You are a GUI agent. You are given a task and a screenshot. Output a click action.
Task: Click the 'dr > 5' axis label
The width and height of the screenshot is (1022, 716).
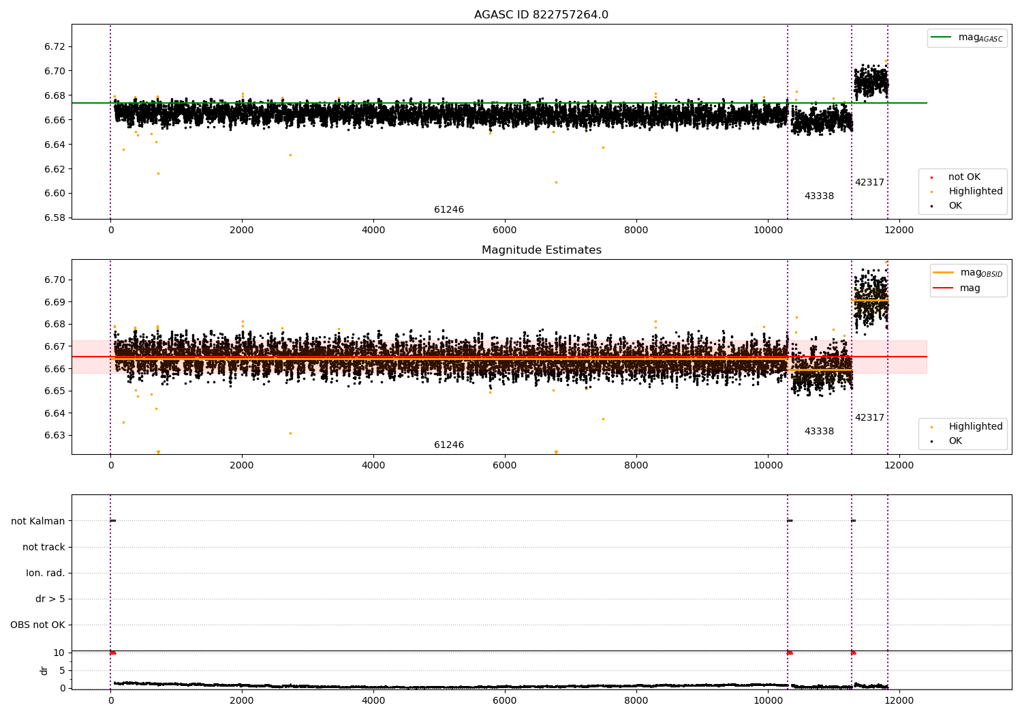click(x=50, y=599)
